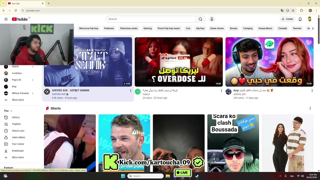Screen dimensions: 320x180
Task: Select the Game shows chip
Action: (x=217, y=28)
